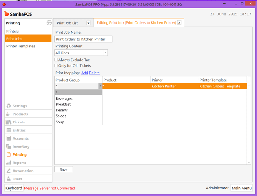Image resolution: width=257 pixels, height=196 pixels.
Task: Click the Automation pencil icon
Action: point(9,171)
